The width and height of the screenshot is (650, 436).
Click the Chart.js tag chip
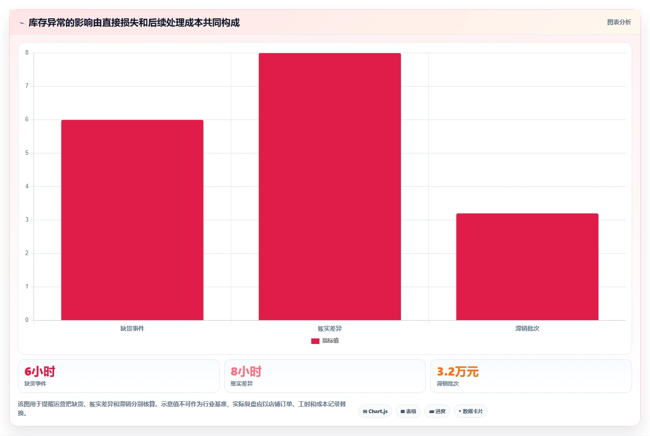coord(375,411)
